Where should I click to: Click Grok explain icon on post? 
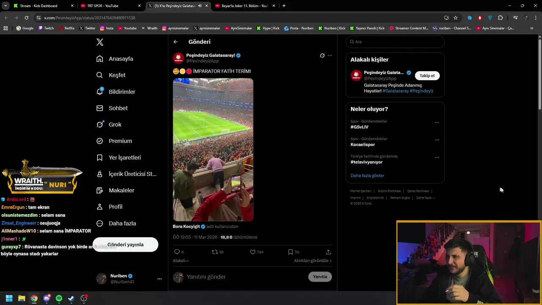pyautogui.click(x=322, y=55)
